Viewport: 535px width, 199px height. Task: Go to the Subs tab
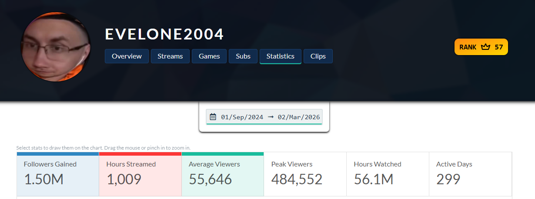tap(243, 56)
